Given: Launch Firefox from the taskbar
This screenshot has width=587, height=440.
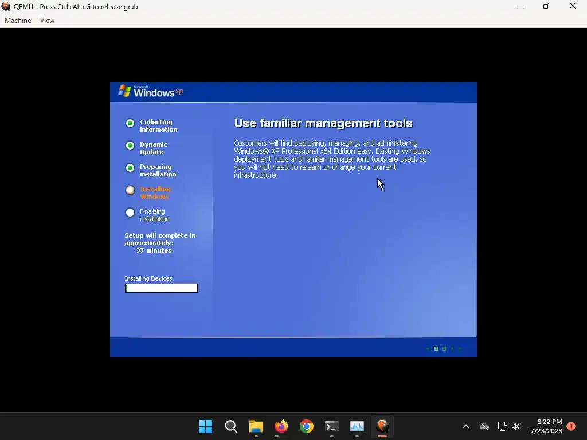Looking at the screenshot, I should (x=281, y=426).
